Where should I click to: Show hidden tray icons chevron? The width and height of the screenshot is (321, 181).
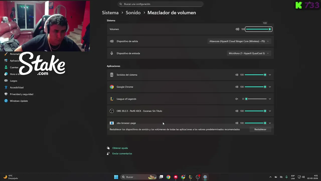click(x=270, y=177)
